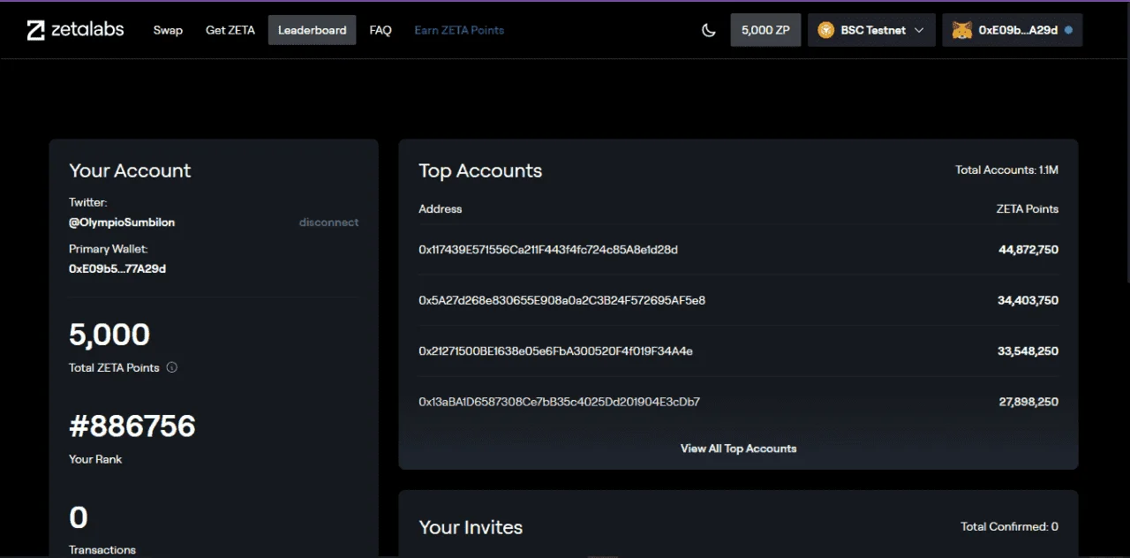Click the BSC Testnet coin icon
This screenshot has width=1130, height=558.
tap(826, 30)
